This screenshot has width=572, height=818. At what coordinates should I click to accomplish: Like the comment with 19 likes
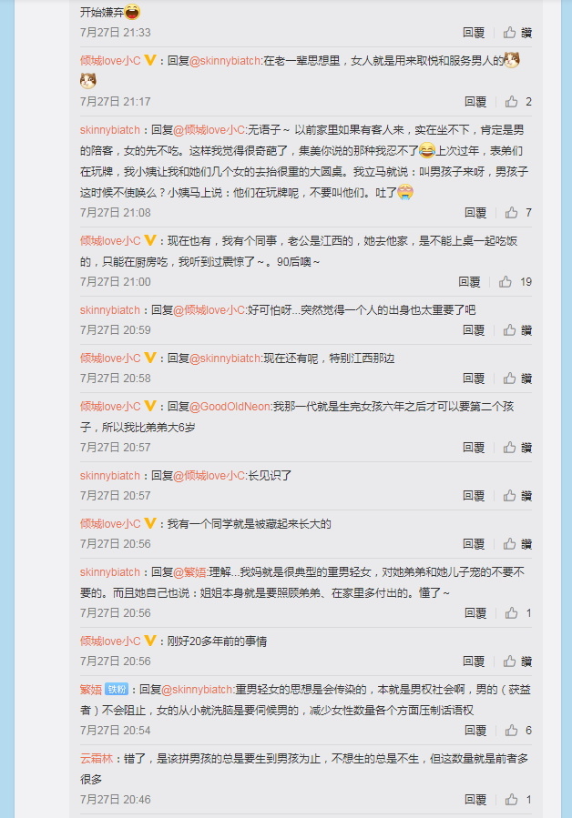click(515, 282)
